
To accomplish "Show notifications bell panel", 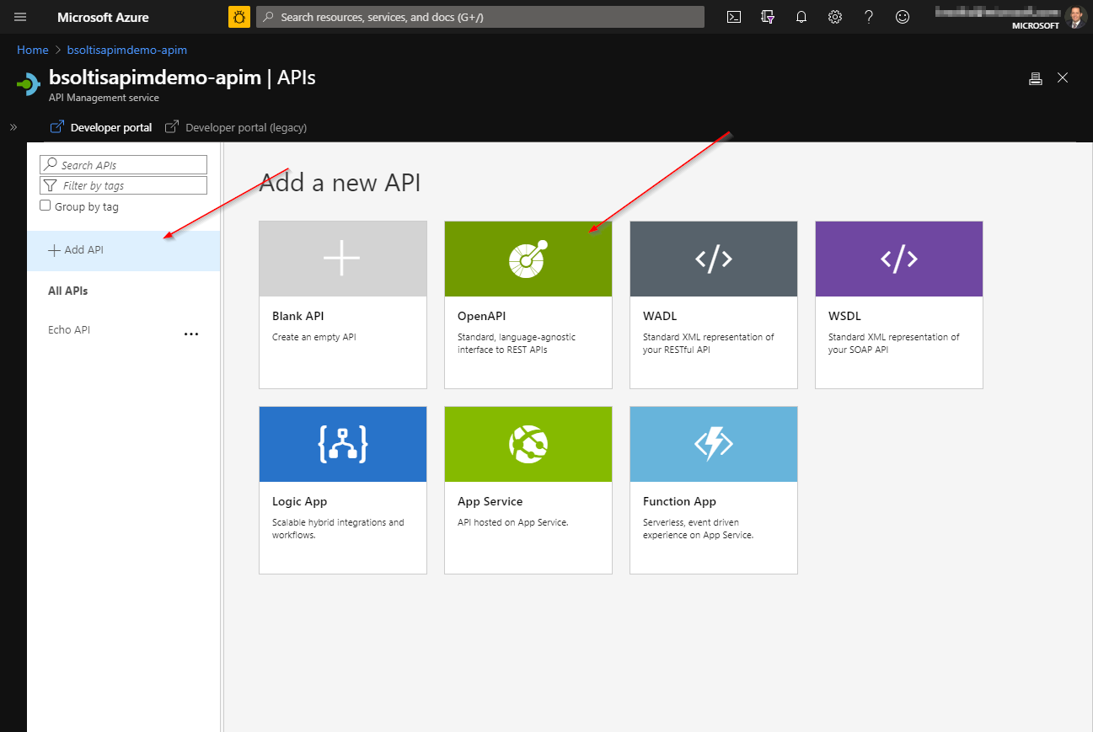I will pos(801,17).
